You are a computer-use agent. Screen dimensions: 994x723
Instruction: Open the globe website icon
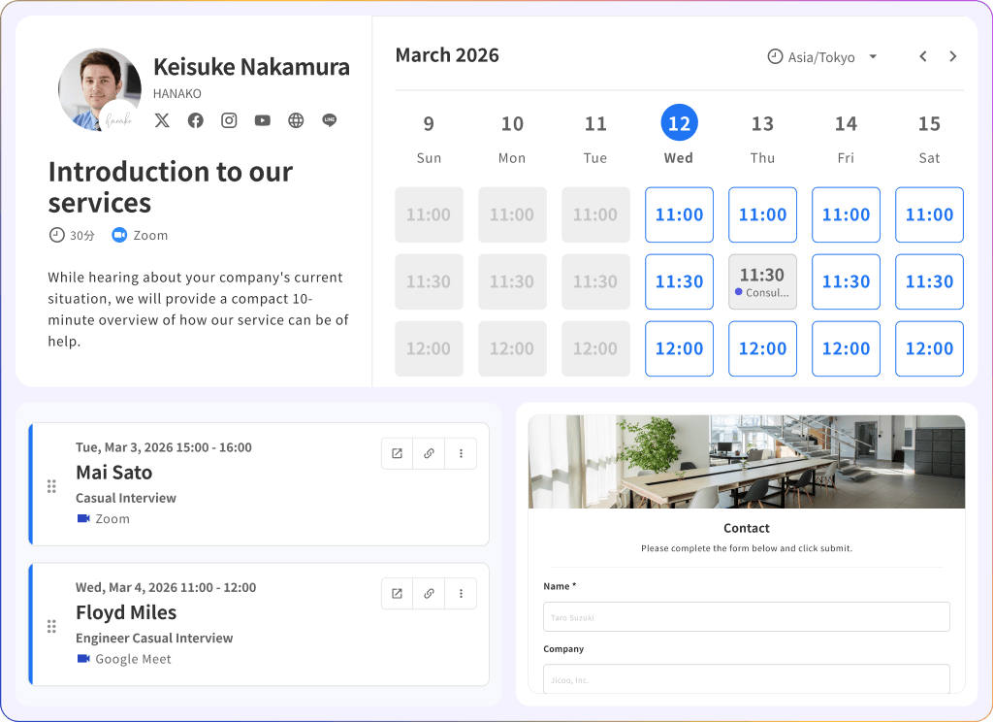(296, 120)
